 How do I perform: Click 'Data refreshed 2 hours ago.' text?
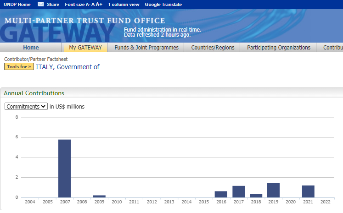(x=157, y=35)
